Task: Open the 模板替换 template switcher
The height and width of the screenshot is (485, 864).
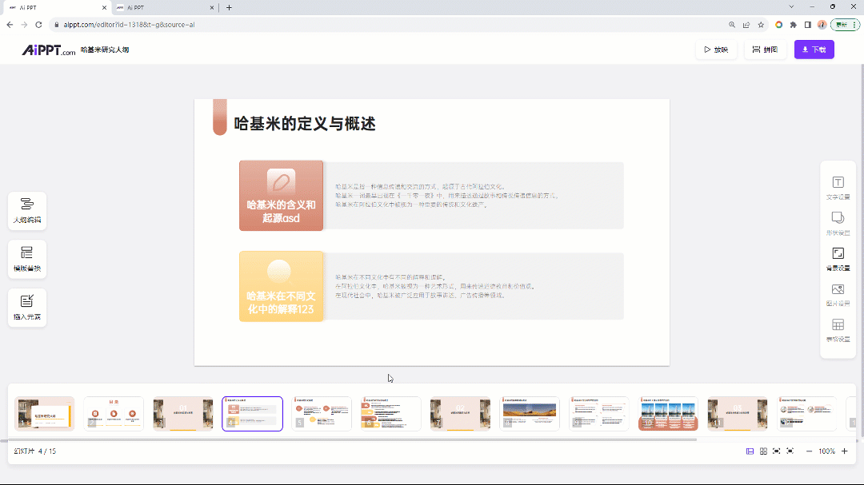Action: coord(26,259)
